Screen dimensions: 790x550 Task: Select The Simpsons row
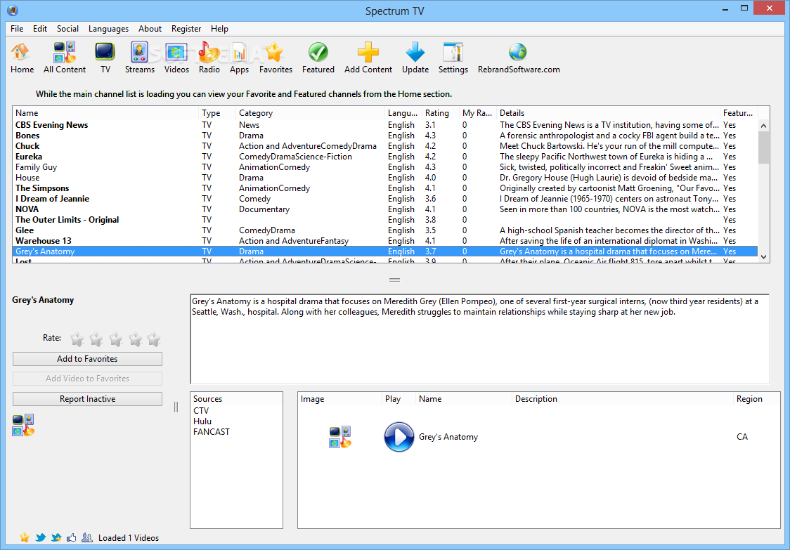point(385,188)
